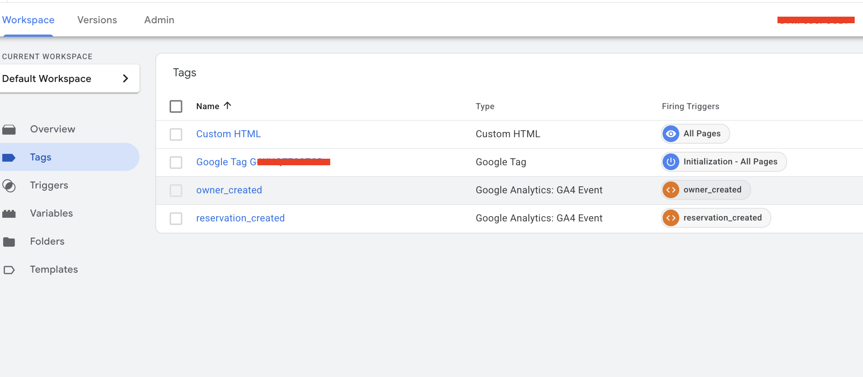
Task: Open the Google Tag entry
Action: (263, 162)
